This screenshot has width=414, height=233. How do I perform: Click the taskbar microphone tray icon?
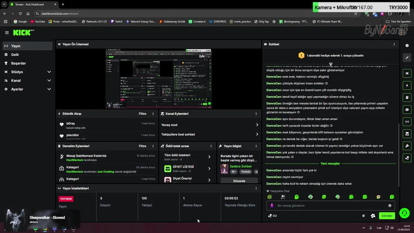(371, 228)
